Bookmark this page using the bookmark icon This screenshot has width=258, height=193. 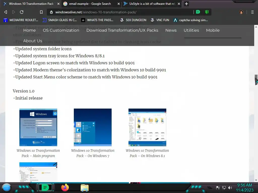click(x=41, y=12)
